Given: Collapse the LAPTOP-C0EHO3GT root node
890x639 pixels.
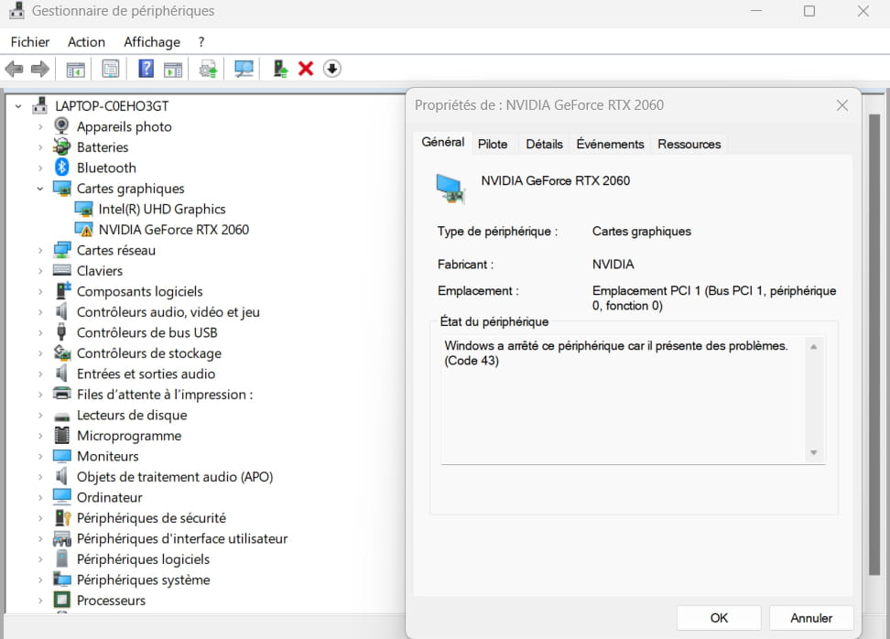Looking at the screenshot, I should (18, 106).
